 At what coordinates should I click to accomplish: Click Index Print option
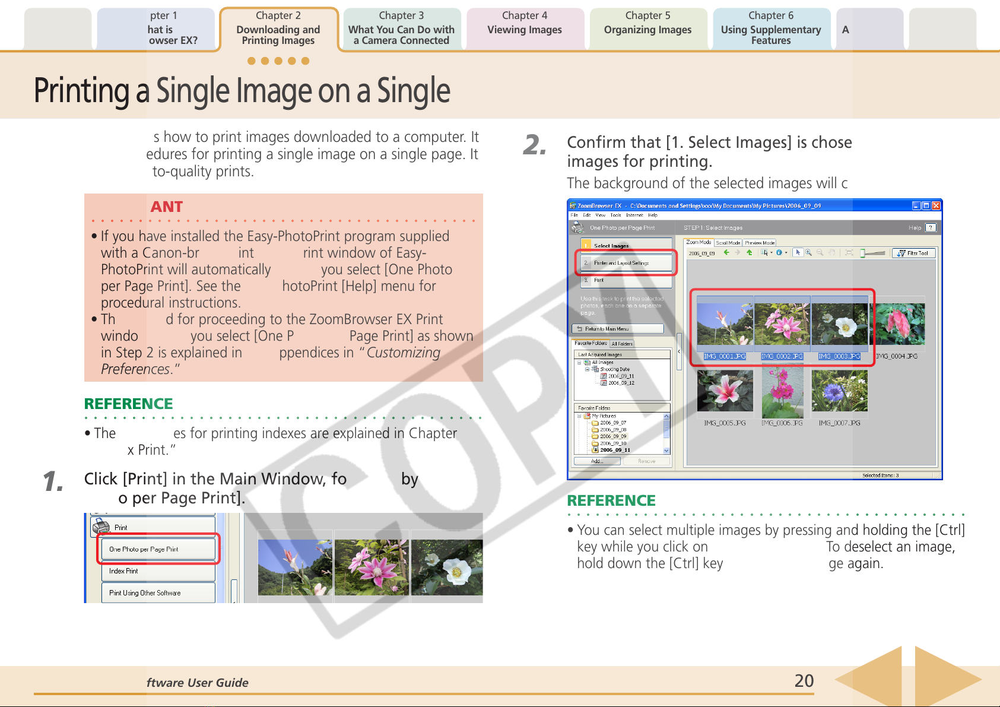(x=158, y=571)
